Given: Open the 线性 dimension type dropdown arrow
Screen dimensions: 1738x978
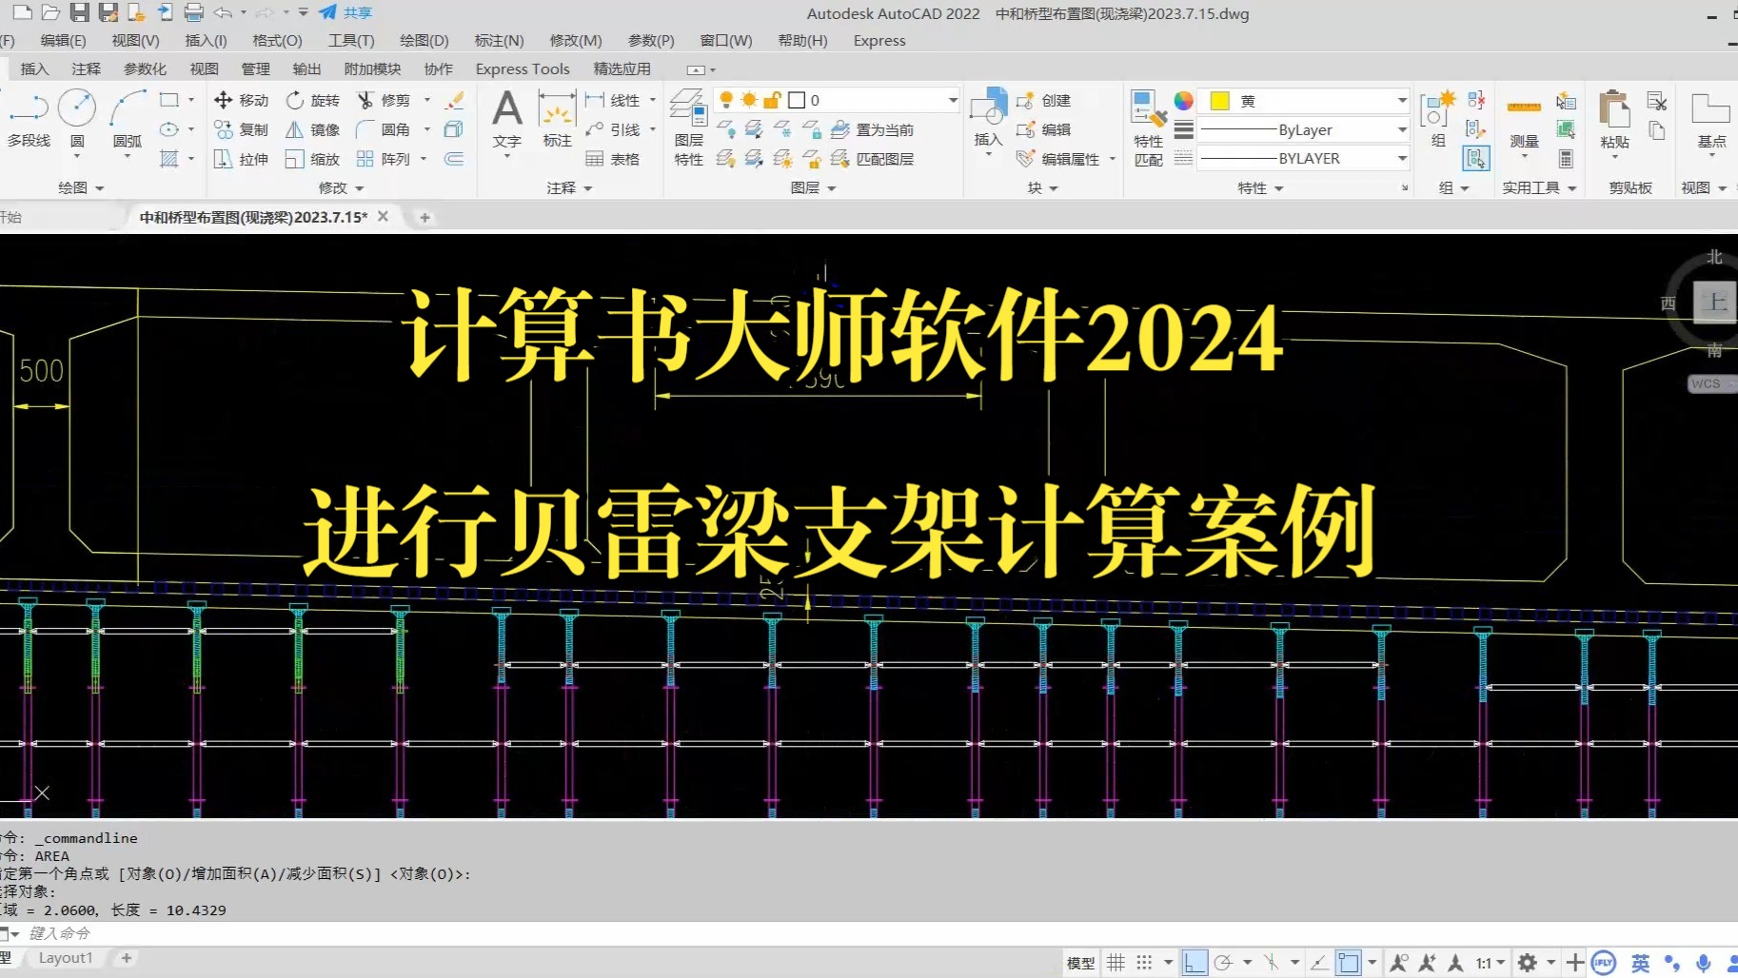Looking at the screenshot, I should click(653, 100).
